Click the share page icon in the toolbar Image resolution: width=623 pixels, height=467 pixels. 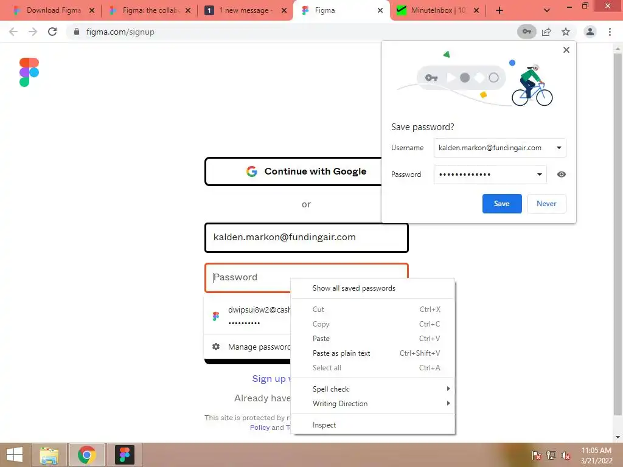click(x=546, y=32)
